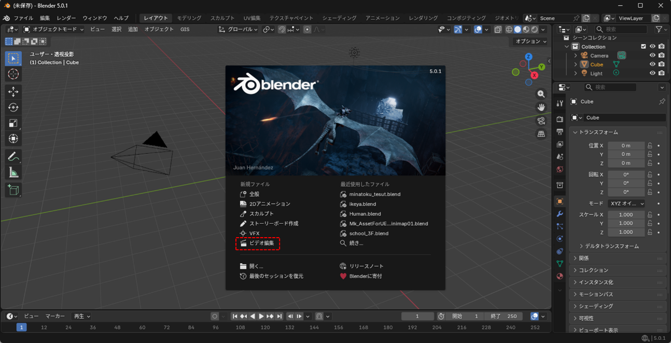Toggle Collection checkbox in outliner
This screenshot has height=343, width=671.
click(x=644, y=47)
